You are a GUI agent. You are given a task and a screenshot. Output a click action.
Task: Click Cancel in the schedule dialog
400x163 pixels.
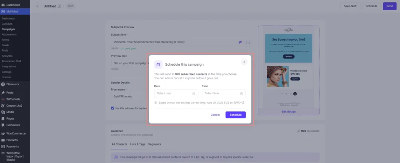pos(215,115)
